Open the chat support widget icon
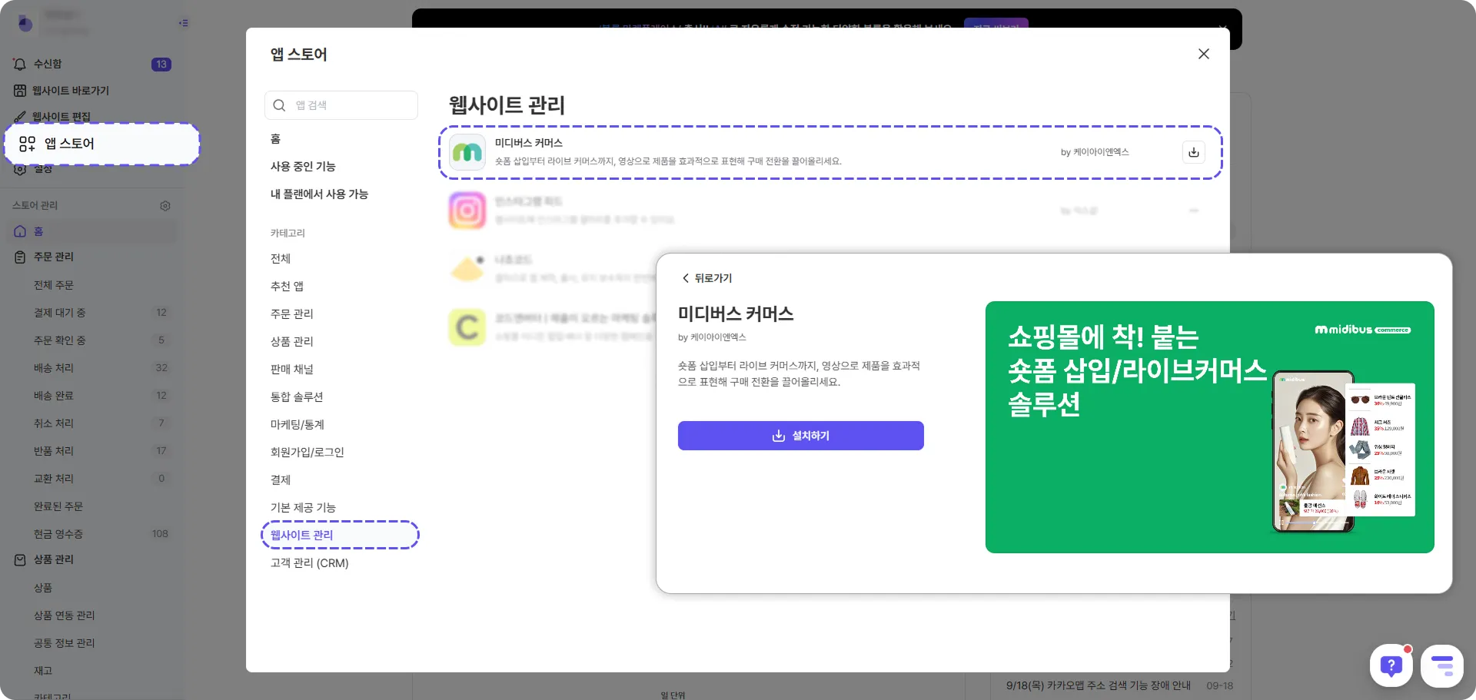This screenshot has width=1476, height=700. pos(1442,665)
